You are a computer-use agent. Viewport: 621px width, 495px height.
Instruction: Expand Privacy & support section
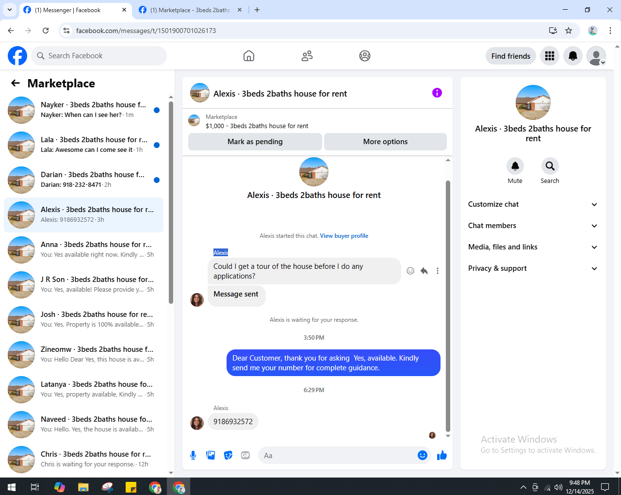[x=533, y=268]
